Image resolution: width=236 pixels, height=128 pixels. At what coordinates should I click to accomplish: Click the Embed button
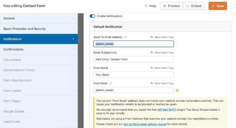click(194, 6)
